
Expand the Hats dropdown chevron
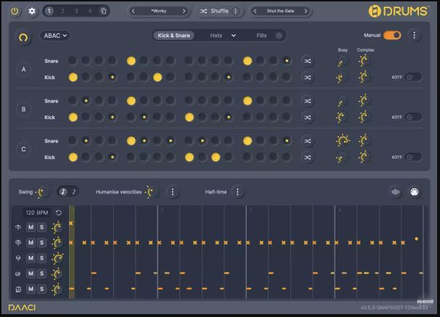pos(234,36)
